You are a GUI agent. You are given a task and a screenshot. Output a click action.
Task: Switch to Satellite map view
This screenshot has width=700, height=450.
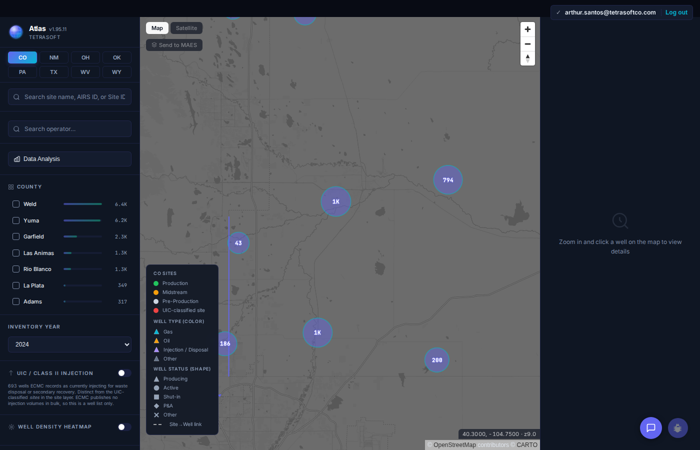tap(186, 28)
